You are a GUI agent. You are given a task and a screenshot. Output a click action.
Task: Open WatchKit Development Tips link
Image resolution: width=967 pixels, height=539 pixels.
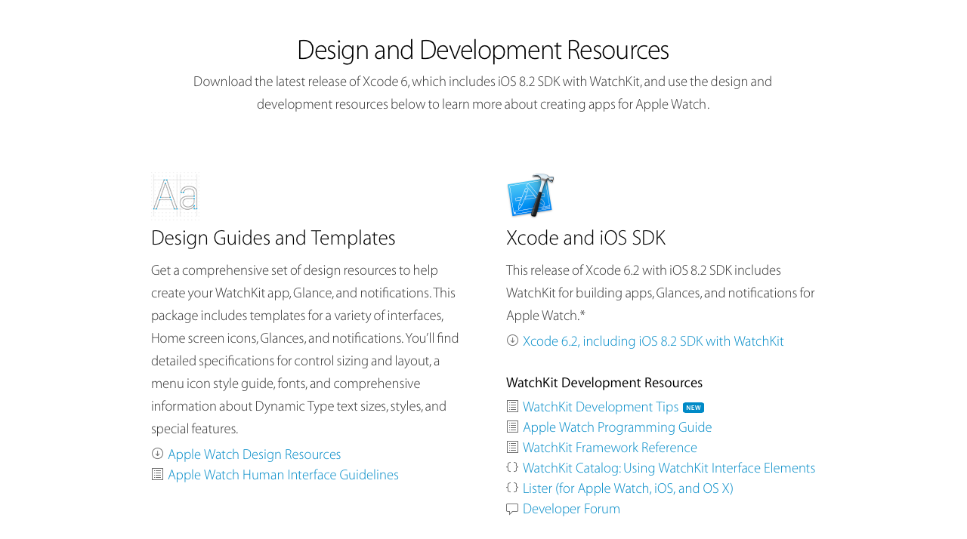(x=601, y=407)
